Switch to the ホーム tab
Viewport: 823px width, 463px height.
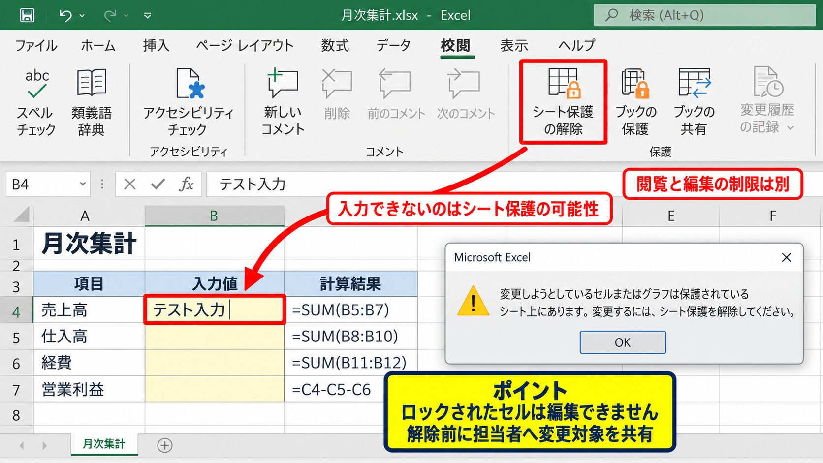(98, 46)
